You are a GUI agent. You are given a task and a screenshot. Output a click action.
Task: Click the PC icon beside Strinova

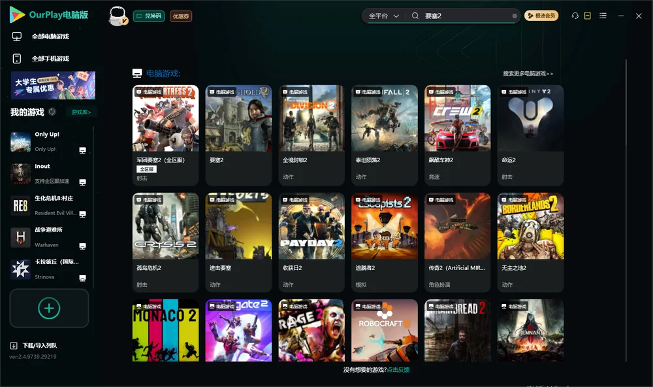(x=82, y=278)
